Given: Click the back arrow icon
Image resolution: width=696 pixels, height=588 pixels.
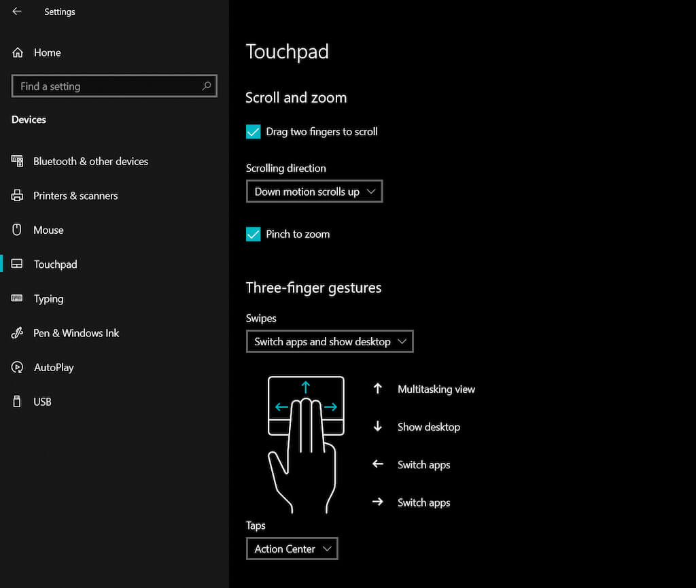Looking at the screenshot, I should (x=17, y=11).
